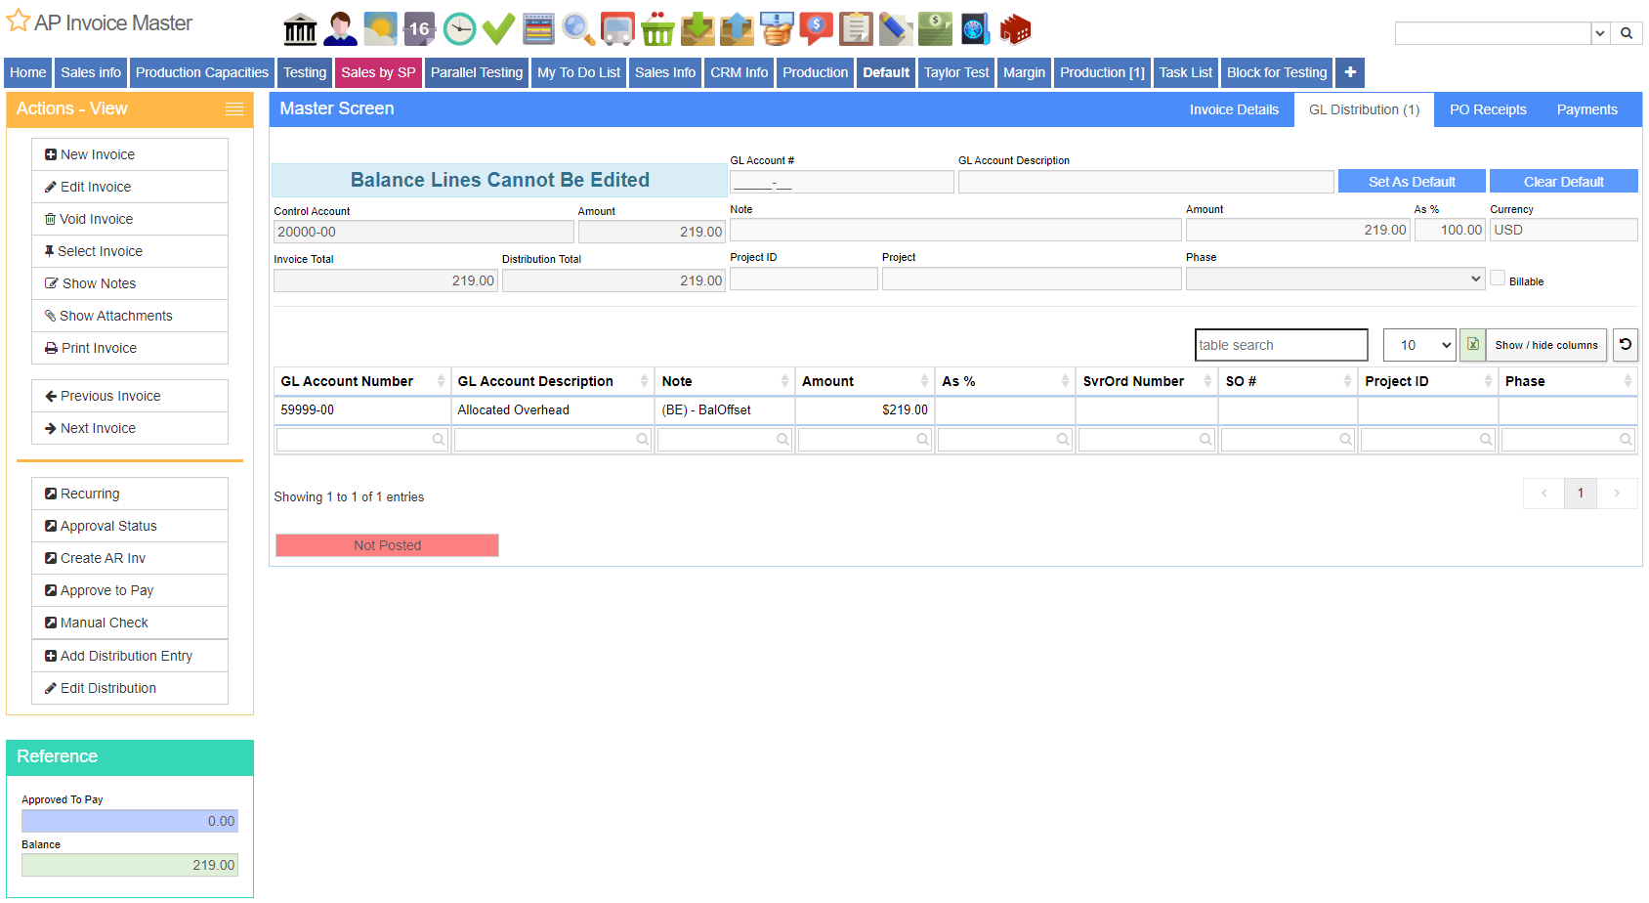Viewport: 1649px width, 903px height.
Task: Switch to PO Receipts tab
Action: click(1488, 109)
